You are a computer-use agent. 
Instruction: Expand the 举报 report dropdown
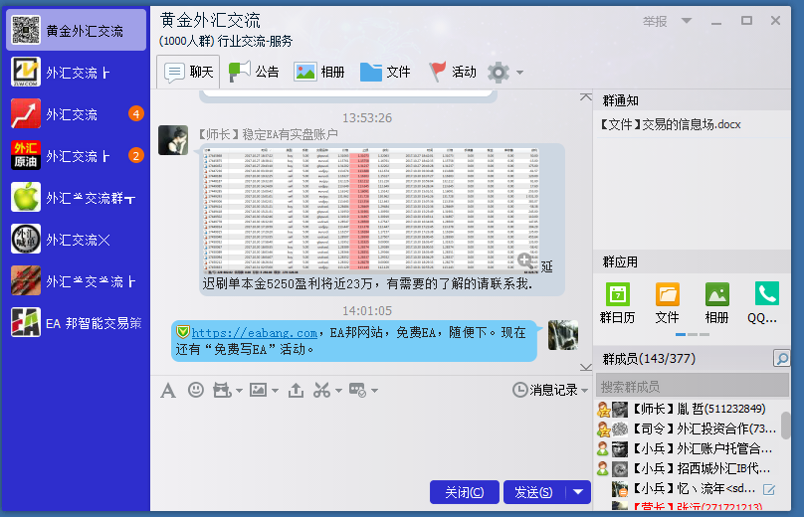click(x=685, y=21)
